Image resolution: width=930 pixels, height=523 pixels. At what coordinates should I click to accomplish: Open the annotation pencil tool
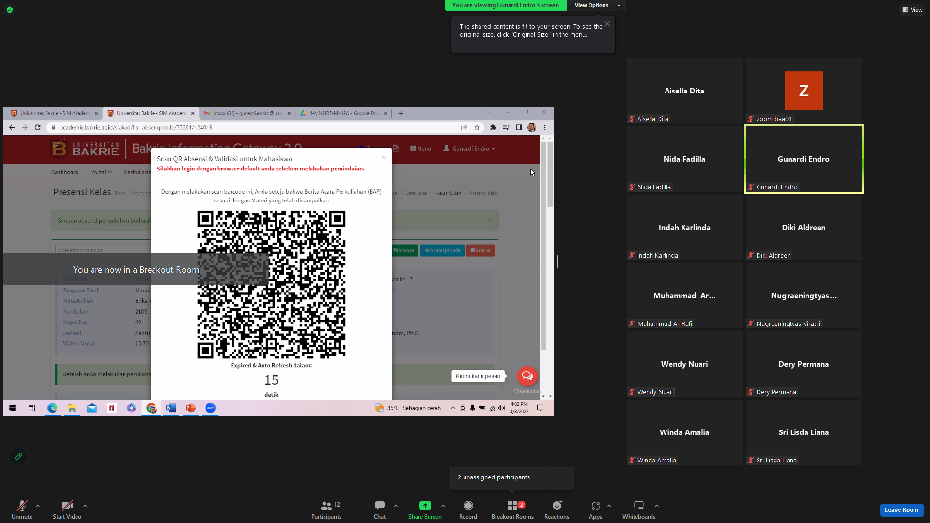(x=18, y=456)
